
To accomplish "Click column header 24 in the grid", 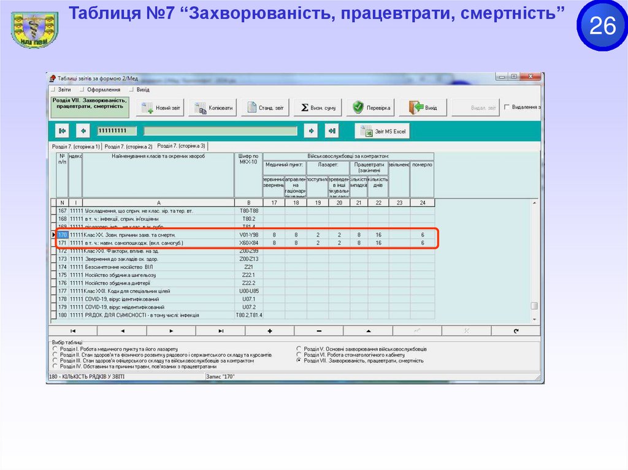I will (x=423, y=203).
